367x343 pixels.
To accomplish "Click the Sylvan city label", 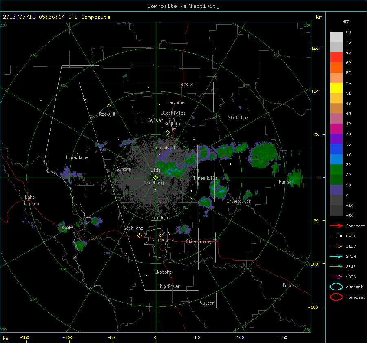I will point(156,120).
